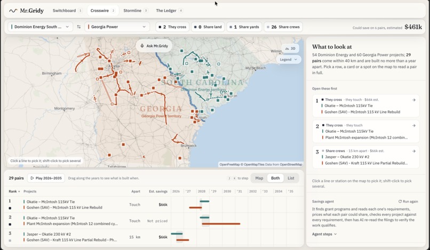Click the microphone icon in Ask Mr.Gridy

(x=142, y=46)
